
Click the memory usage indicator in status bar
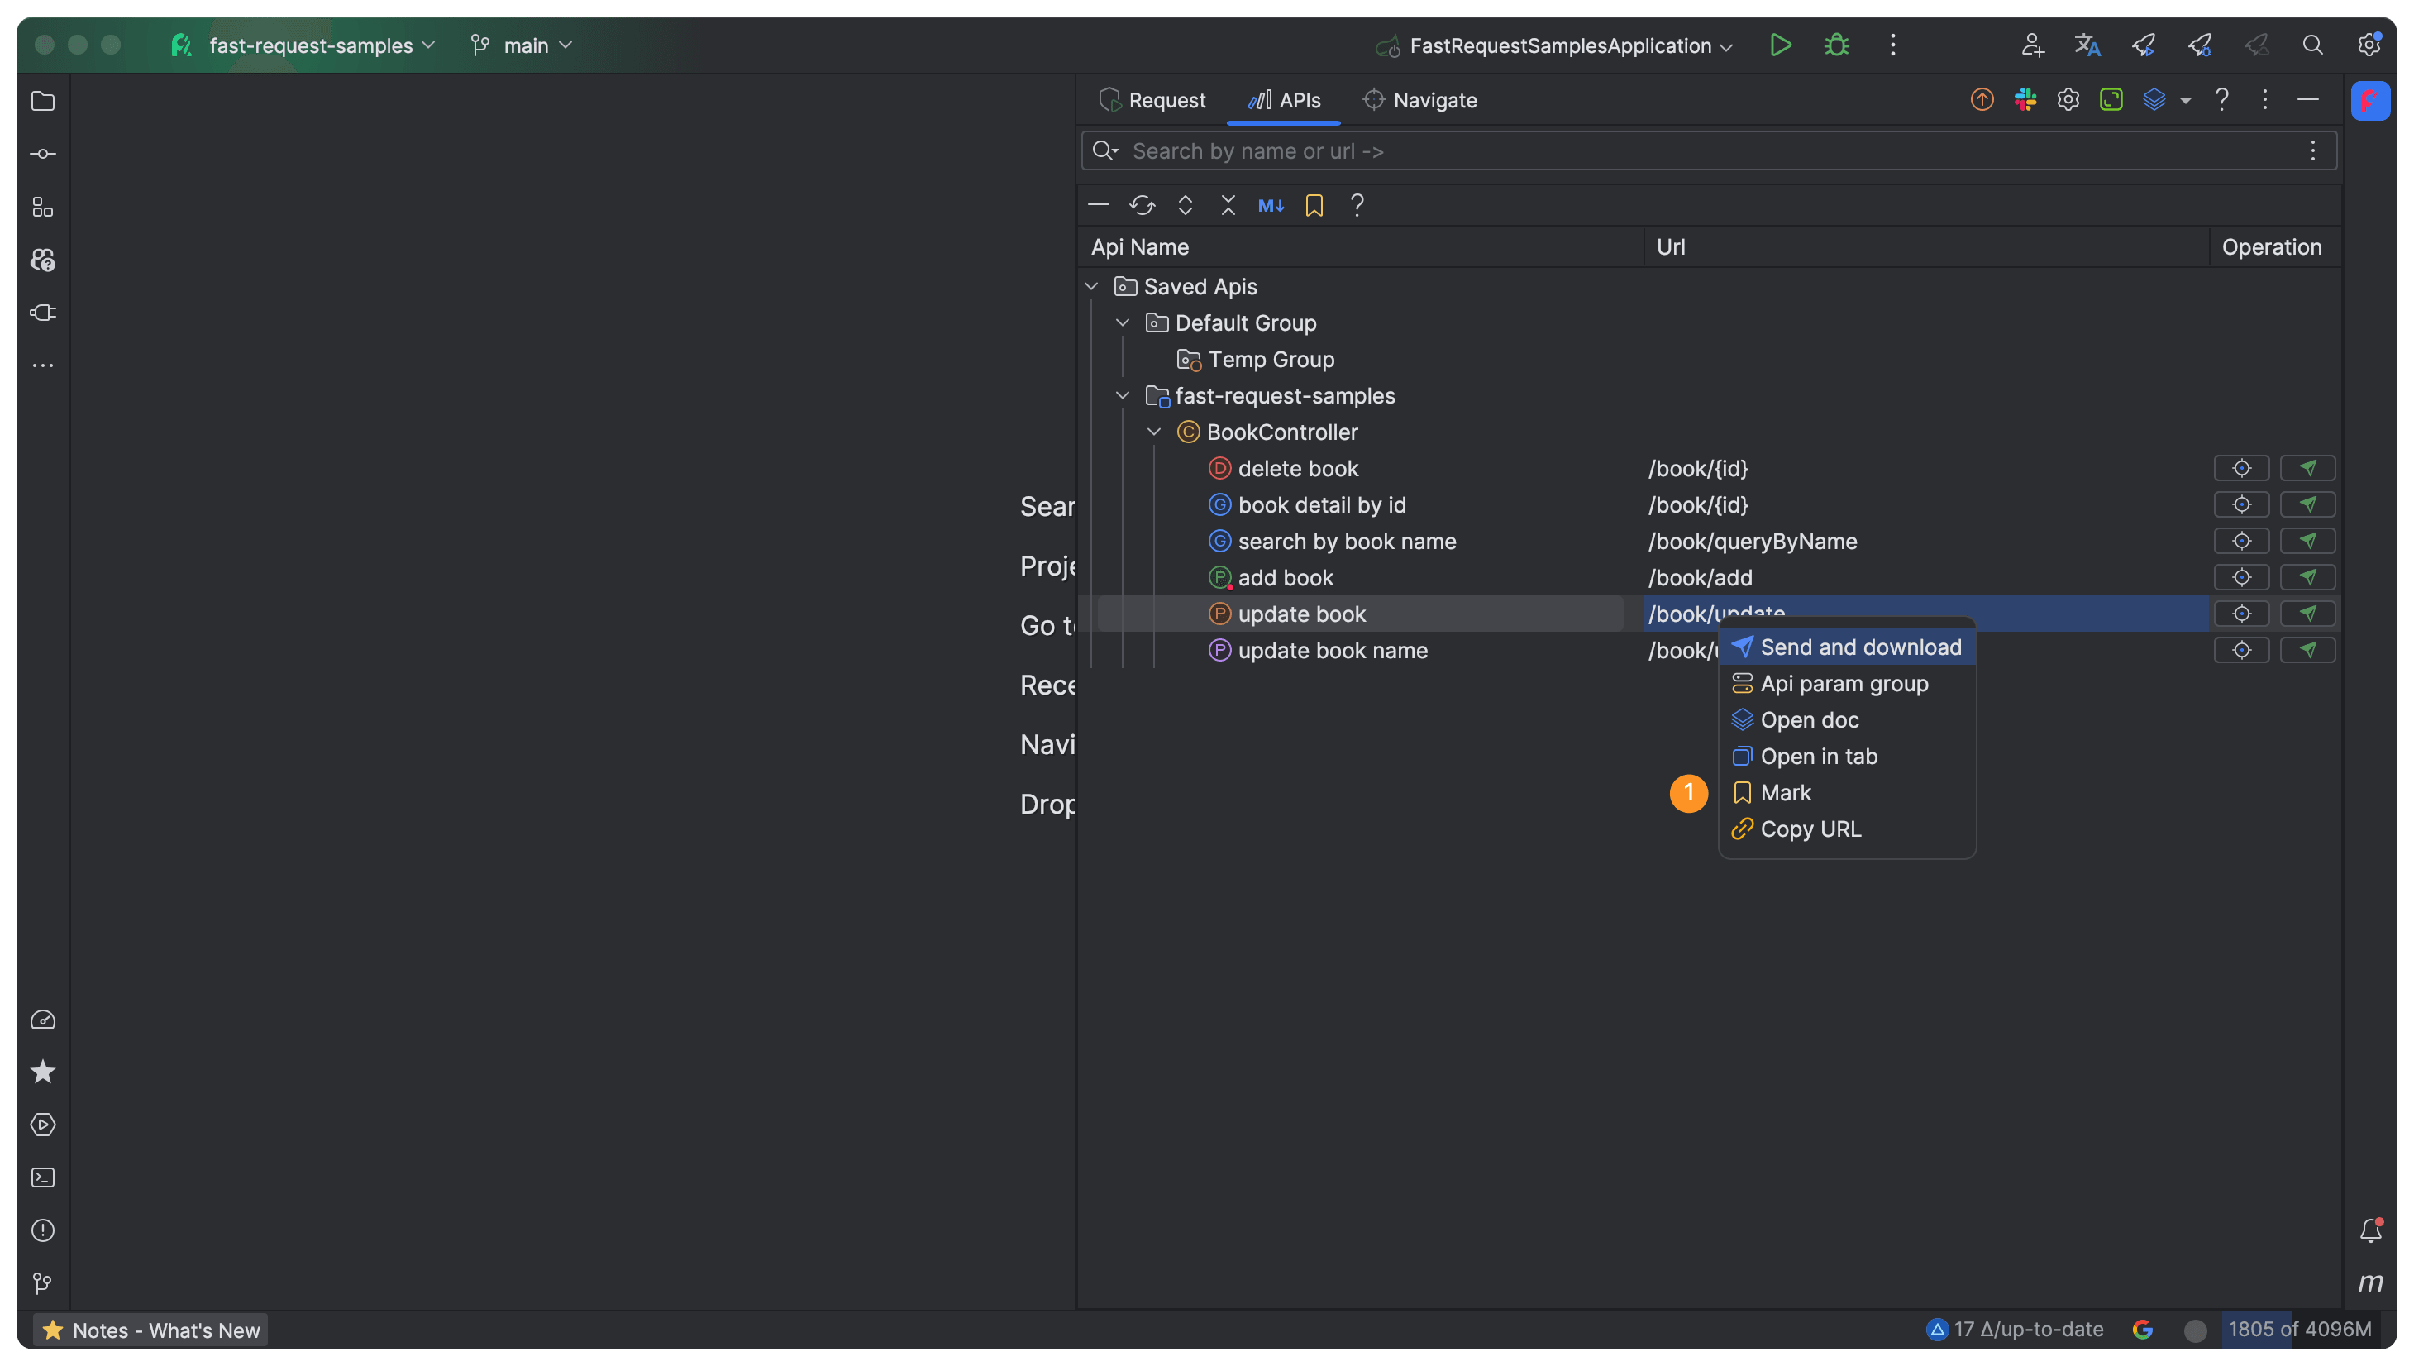pos(2298,1330)
